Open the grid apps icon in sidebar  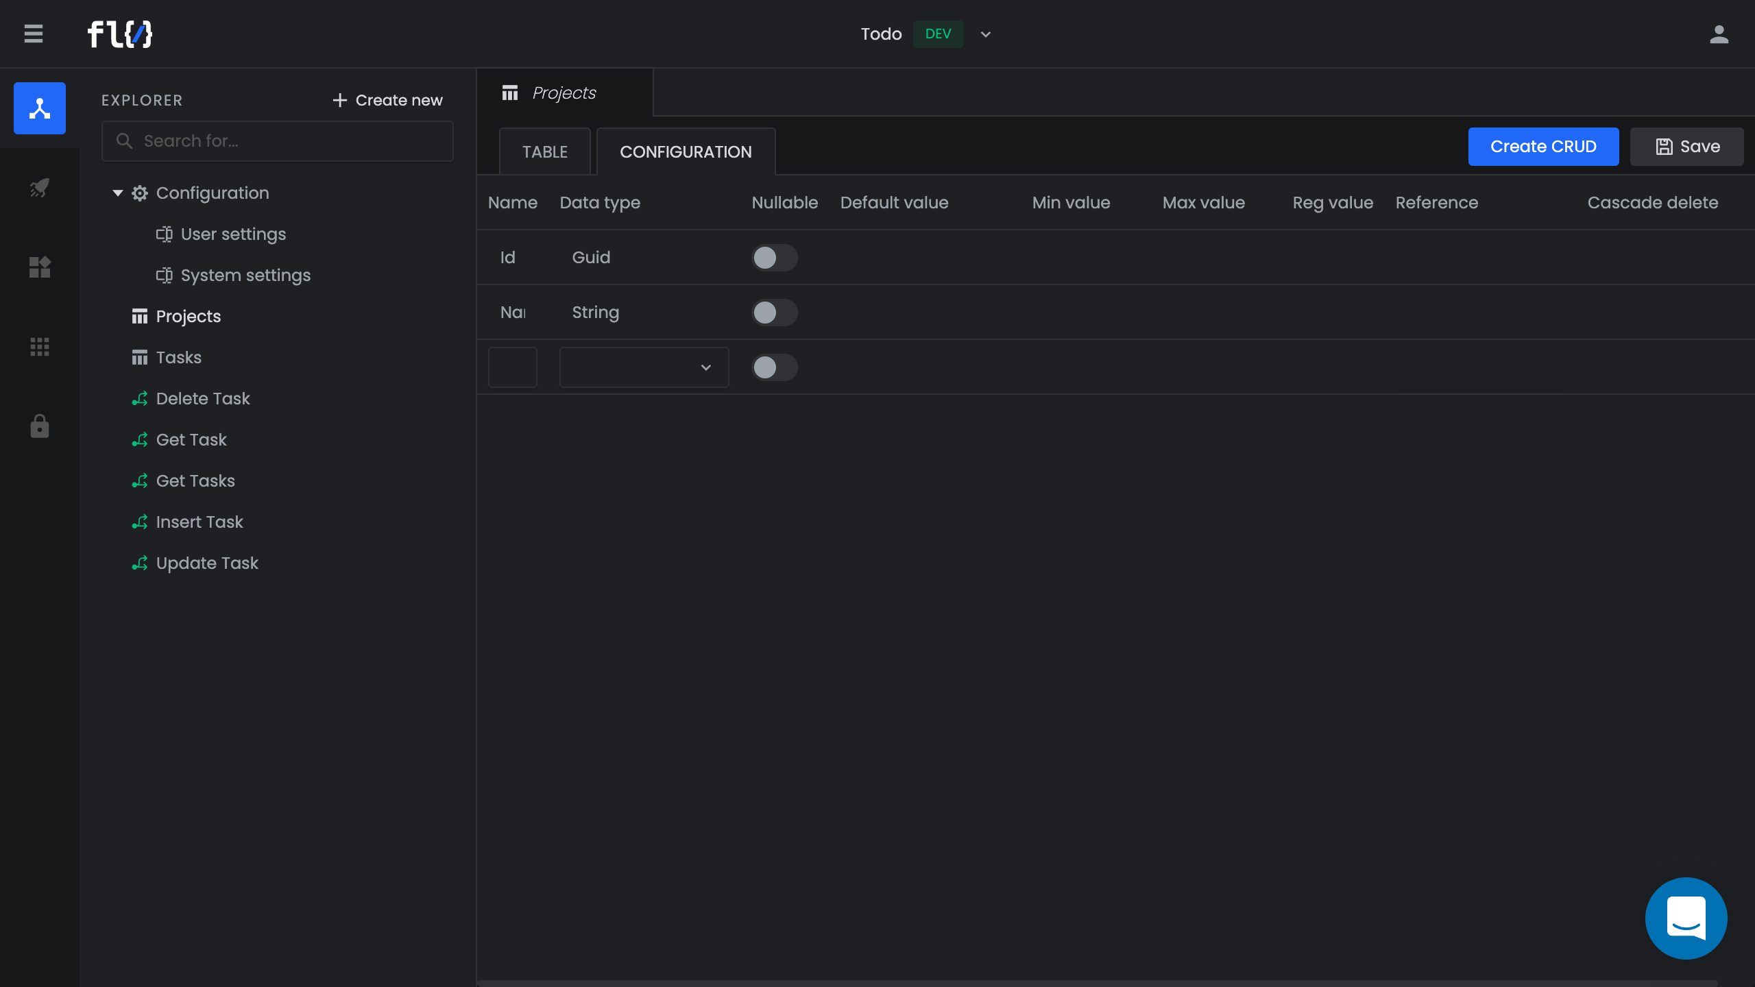(x=40, y=347)
